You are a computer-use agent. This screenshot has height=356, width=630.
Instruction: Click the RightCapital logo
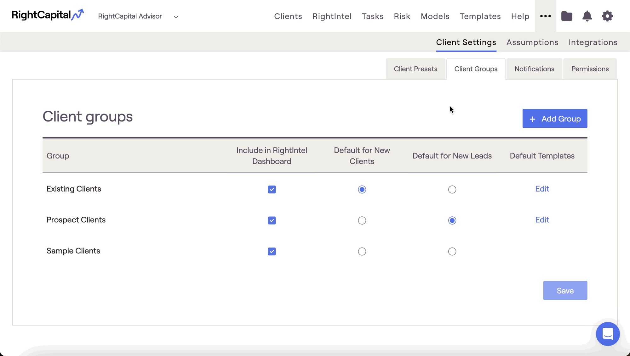[x=48, y=15]
